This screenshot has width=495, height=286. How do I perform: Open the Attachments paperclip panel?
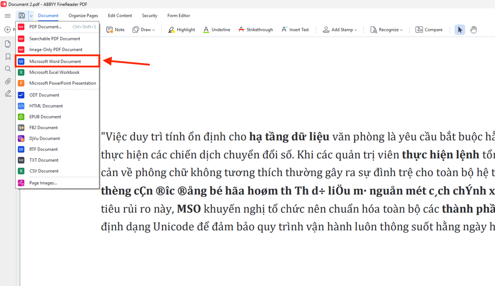coord(8,81)
